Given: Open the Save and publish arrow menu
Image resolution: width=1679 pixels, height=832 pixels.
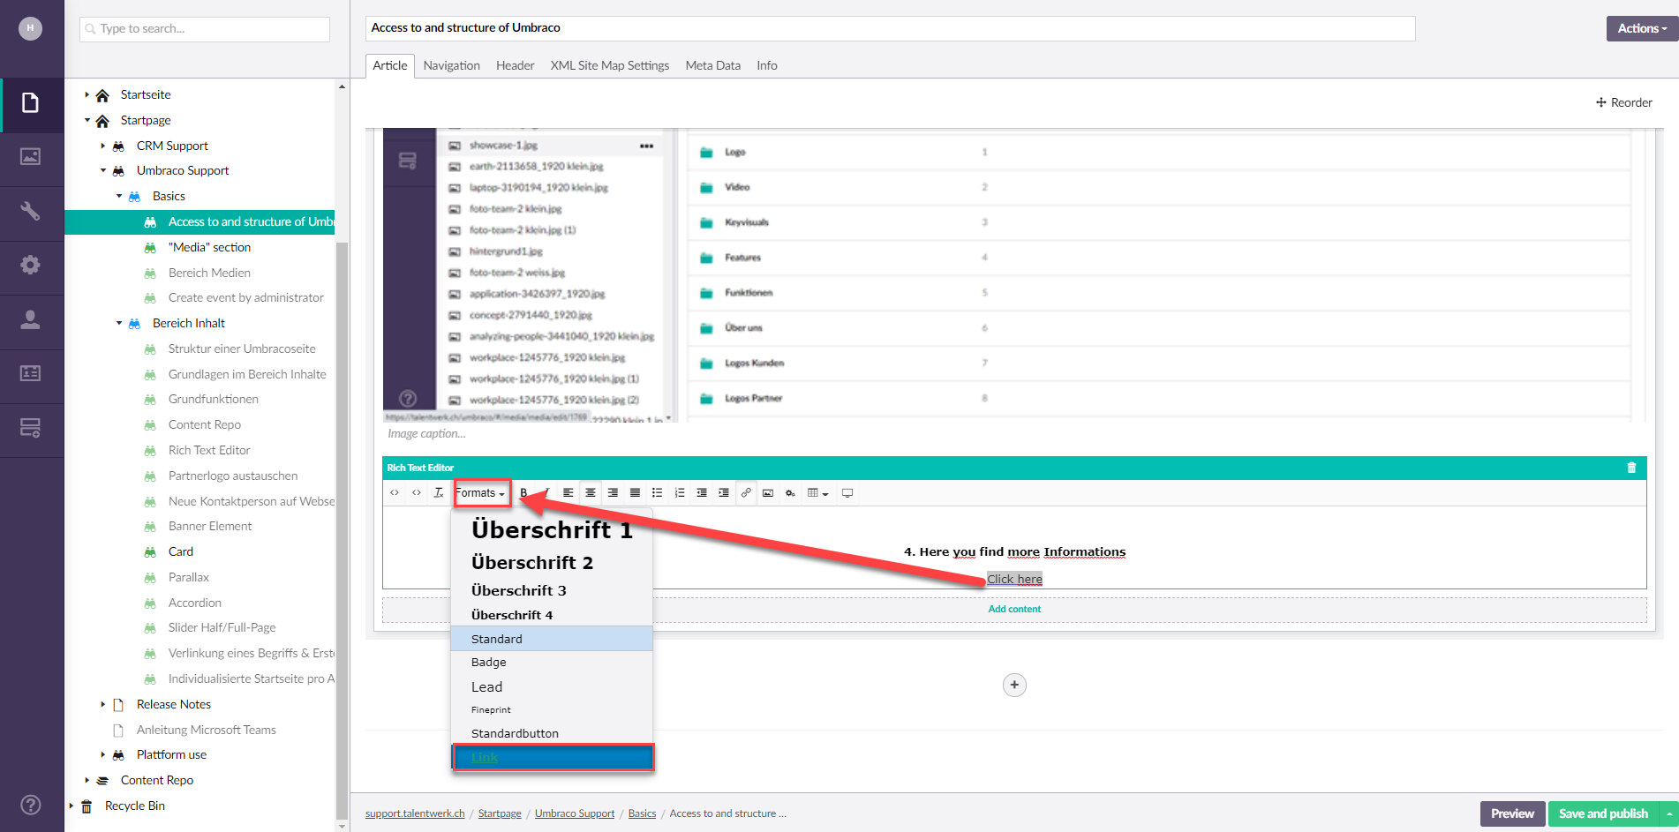Looking at the screenshot, I should click(x=1669, y=813).
